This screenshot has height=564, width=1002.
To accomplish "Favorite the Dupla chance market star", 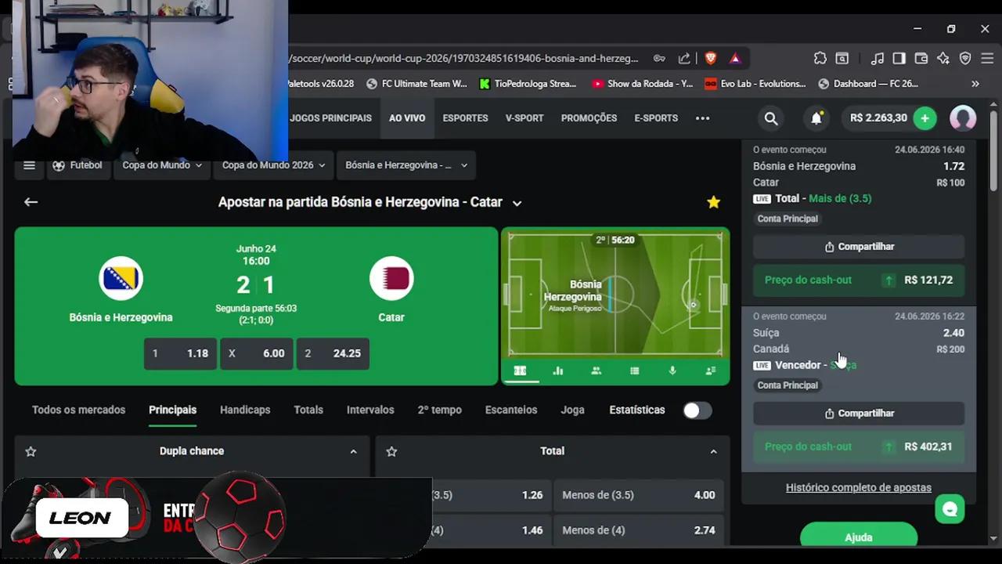I will pos(31,451).
